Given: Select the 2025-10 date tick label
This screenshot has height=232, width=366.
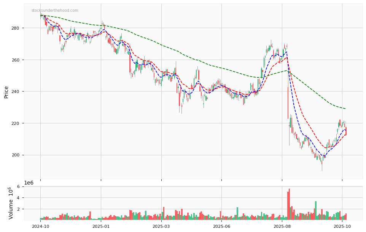Looking at the screenshot, I should pyautogui.click(x=342, y=226).
